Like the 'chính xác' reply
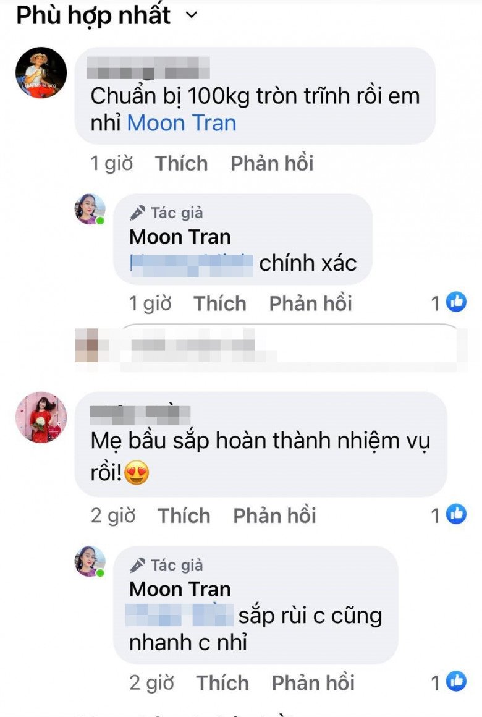Image resolution: width=482 pixels, height=717 pixels. [219, 303]
